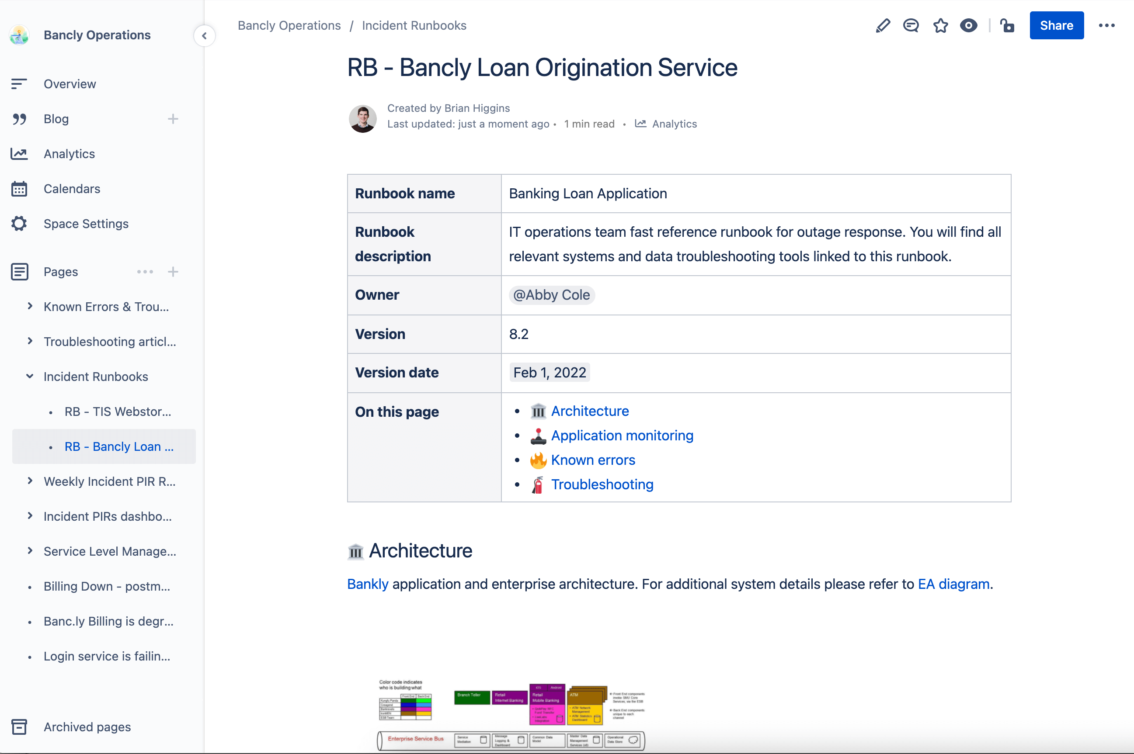Viewport: 1134px width, 754px height.
Task: Open Space Settings menu item
Action: [86, 223]
